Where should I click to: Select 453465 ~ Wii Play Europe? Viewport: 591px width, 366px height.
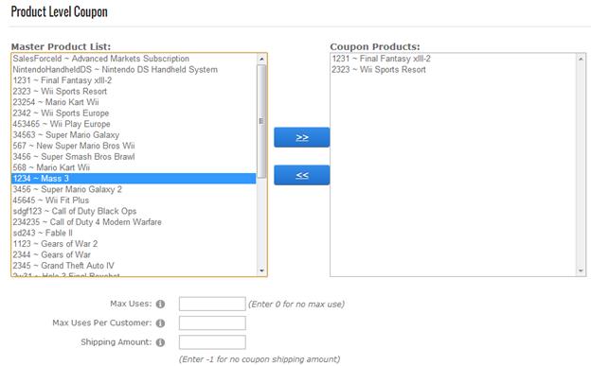(134, 124)
